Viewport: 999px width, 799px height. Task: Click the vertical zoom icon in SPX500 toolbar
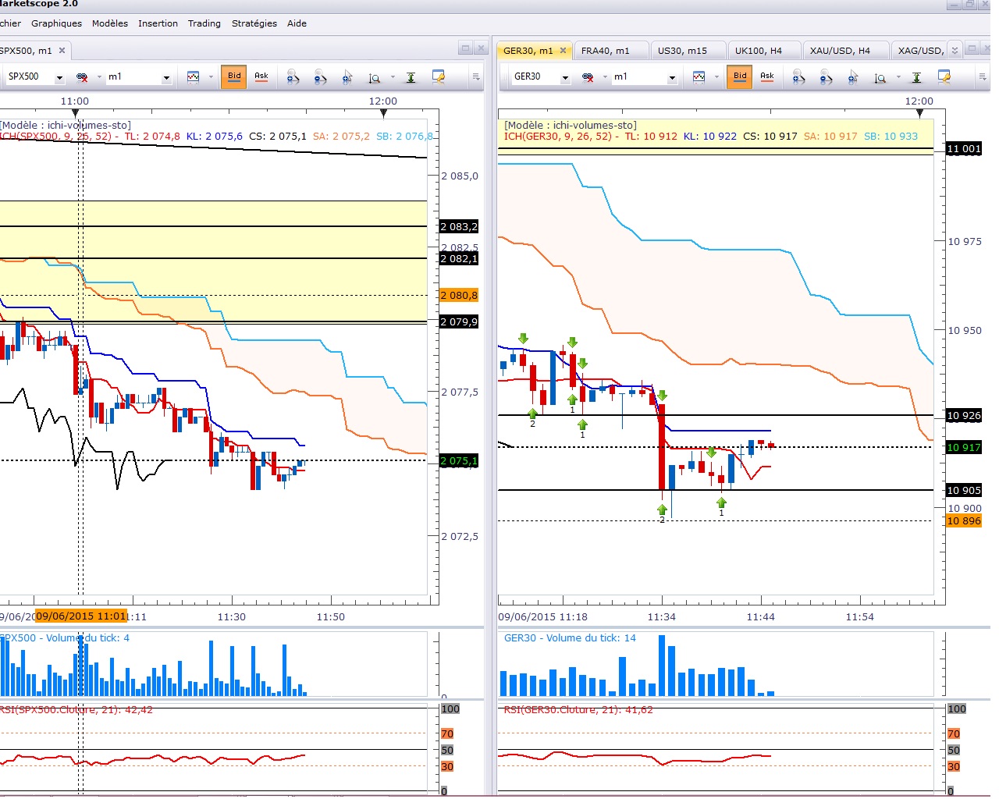pyautogui.click(x=375, y=76)
